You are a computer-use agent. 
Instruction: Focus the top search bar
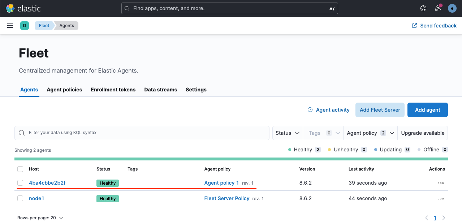coord(230,8)
